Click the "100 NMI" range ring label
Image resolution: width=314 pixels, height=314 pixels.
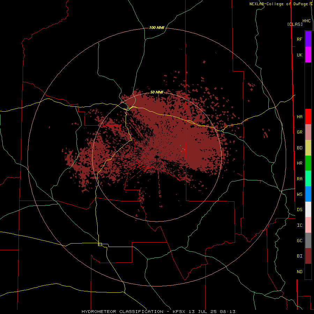point(157,28)
